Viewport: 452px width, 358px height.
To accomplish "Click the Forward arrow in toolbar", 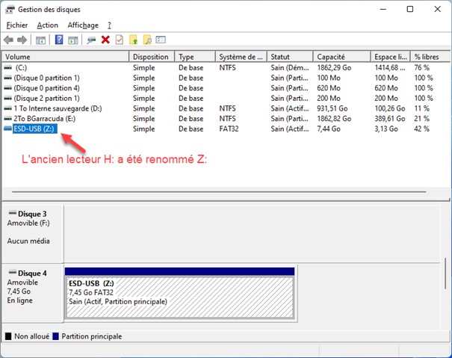I will click(22, 40).
